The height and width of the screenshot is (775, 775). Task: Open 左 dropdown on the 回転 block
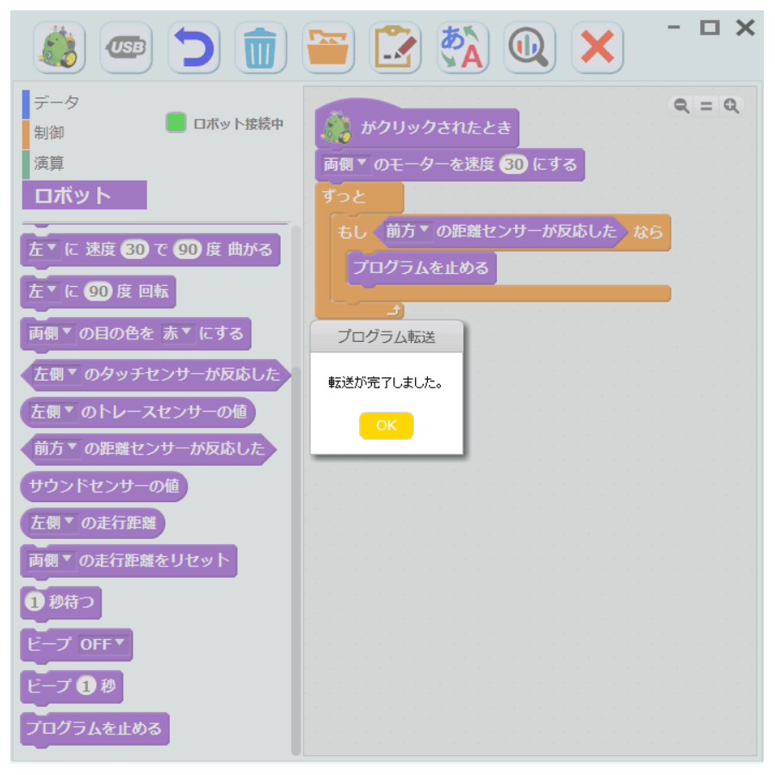42,291
